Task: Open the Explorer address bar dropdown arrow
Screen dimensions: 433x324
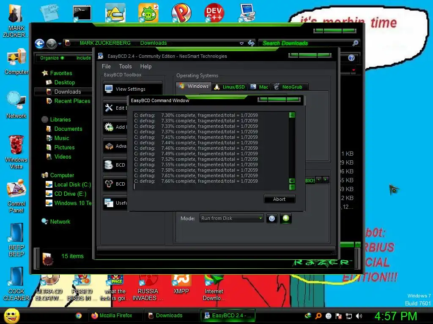Action: coord(241,43)
